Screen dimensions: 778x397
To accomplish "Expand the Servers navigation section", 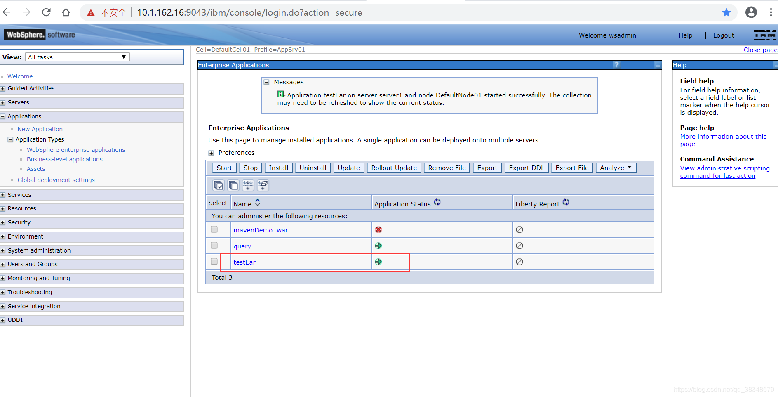I will 3,103.
